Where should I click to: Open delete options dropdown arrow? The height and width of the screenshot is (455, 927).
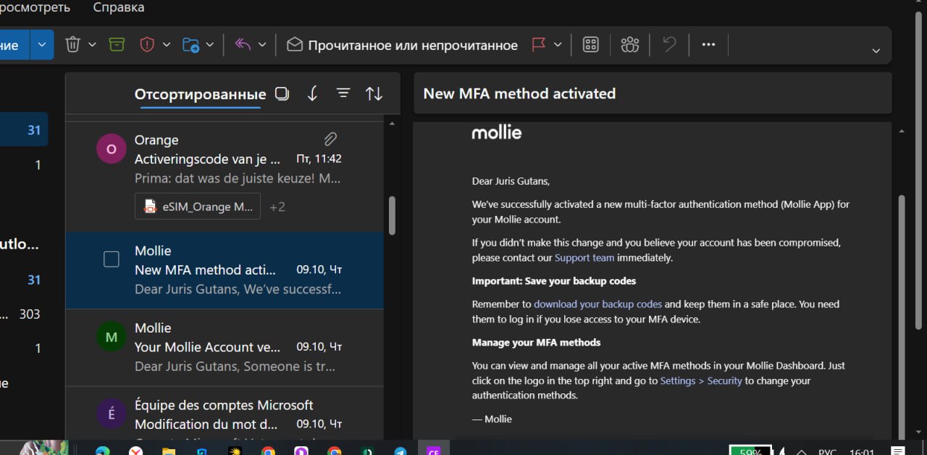(x=93, y=45)
